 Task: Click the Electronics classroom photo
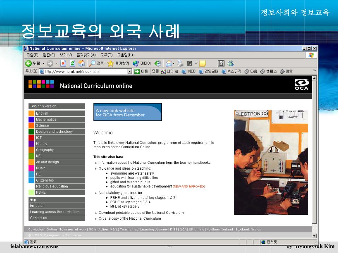click(271, 162)
